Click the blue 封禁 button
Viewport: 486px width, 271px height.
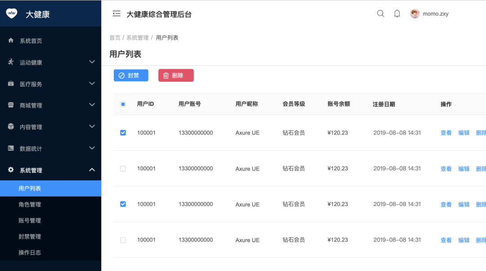(131, 75)
